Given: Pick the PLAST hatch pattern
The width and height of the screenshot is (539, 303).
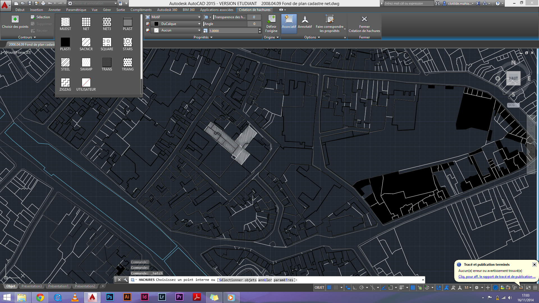Looking at the screenshot, I should 127,24.
